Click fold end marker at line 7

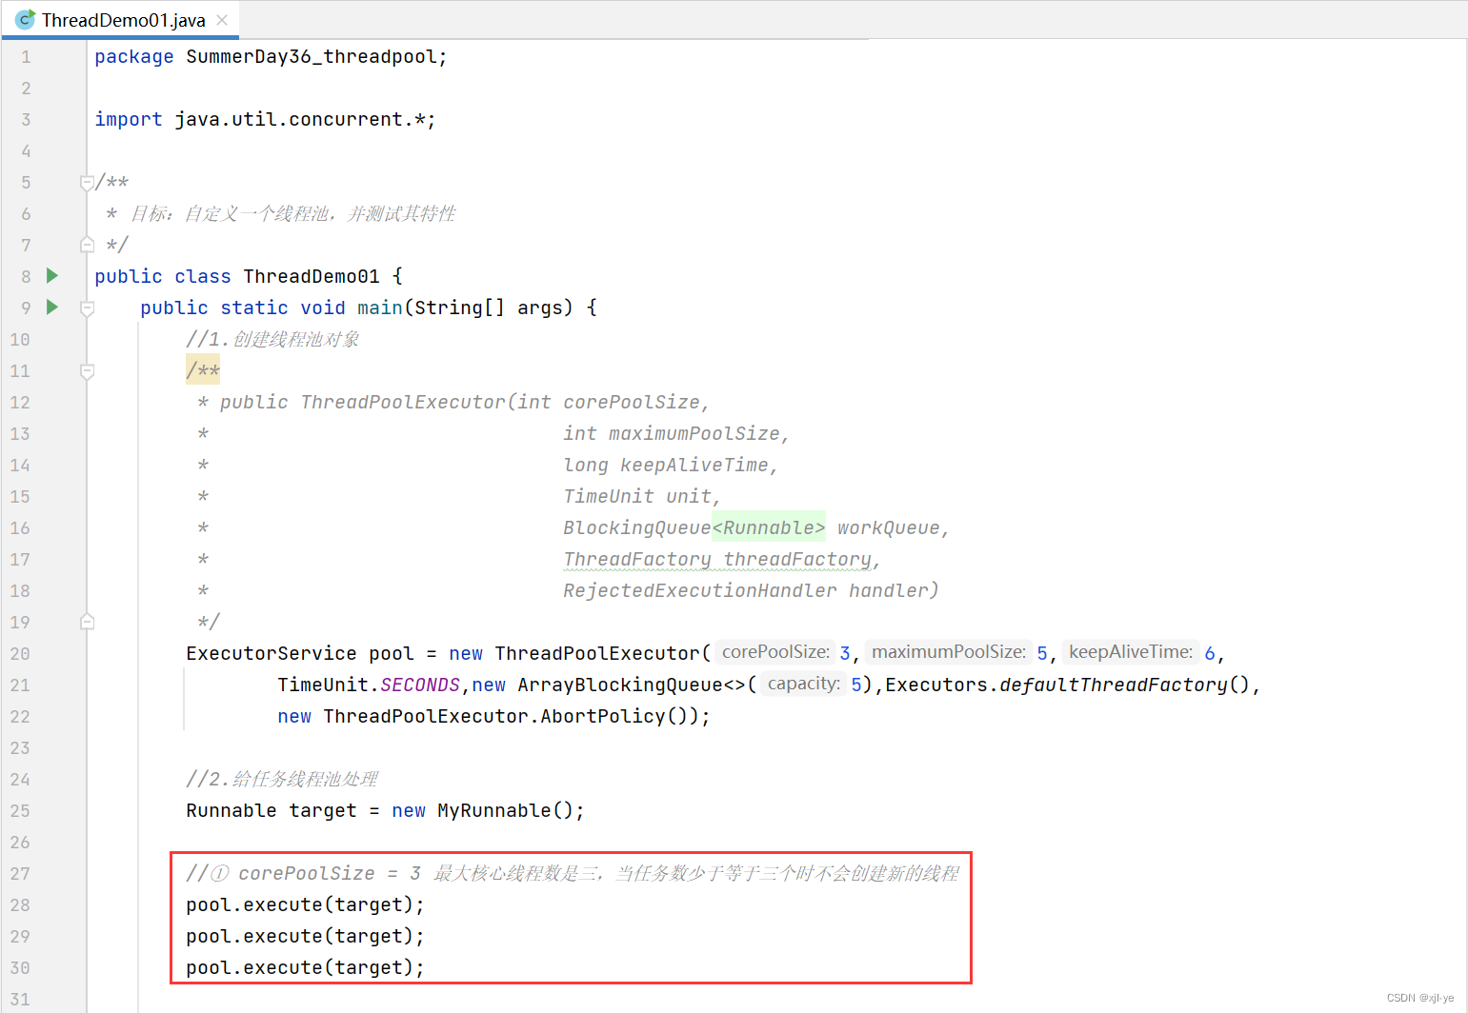coord(87,245)
